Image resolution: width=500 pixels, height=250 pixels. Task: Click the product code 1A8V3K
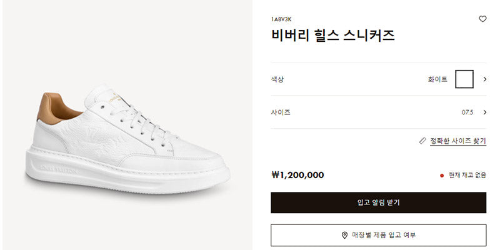click(x=281, y=19)
